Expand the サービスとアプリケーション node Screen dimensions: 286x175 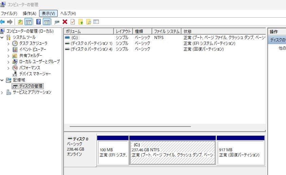click(x=2, y=93)
